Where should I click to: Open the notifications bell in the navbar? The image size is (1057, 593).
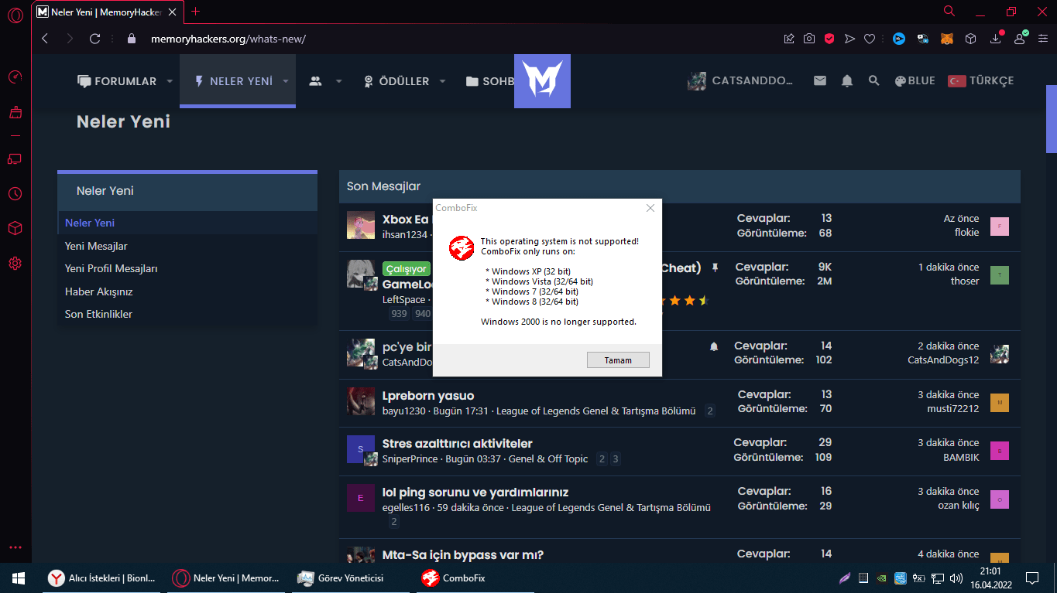(847, 80)
